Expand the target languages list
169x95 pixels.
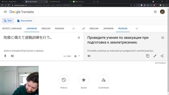coord(137,28)
